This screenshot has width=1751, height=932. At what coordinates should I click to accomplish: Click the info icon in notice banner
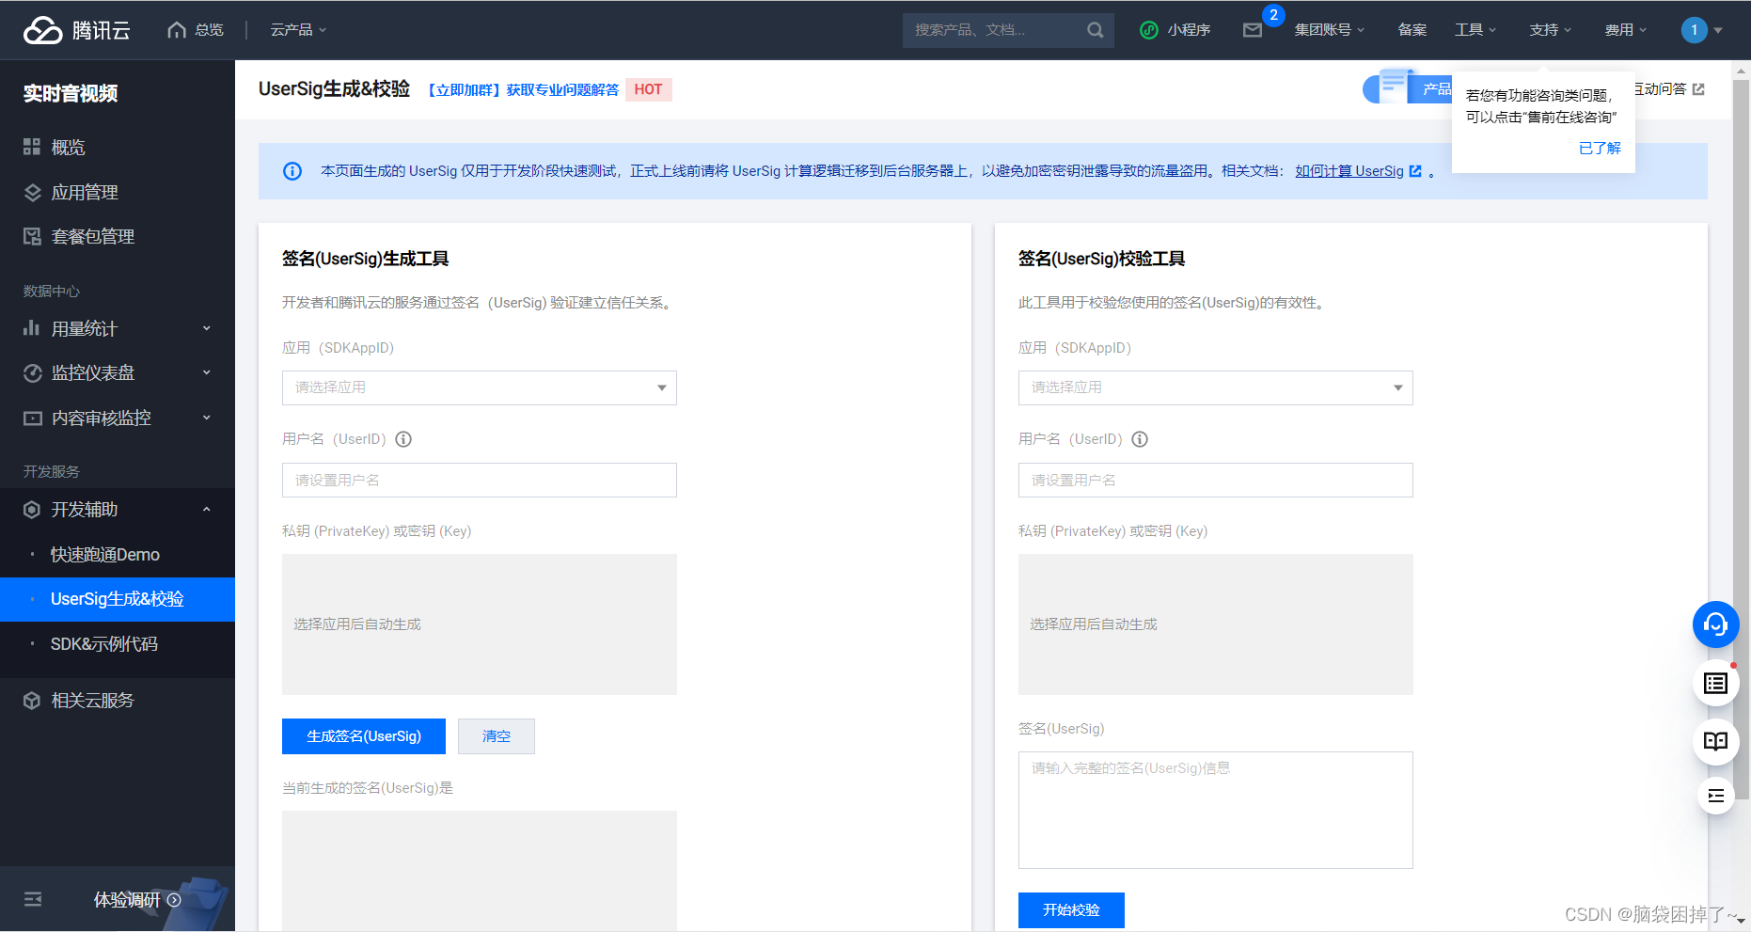(292, 171)
